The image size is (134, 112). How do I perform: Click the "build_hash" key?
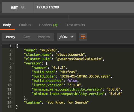[44, 72]
